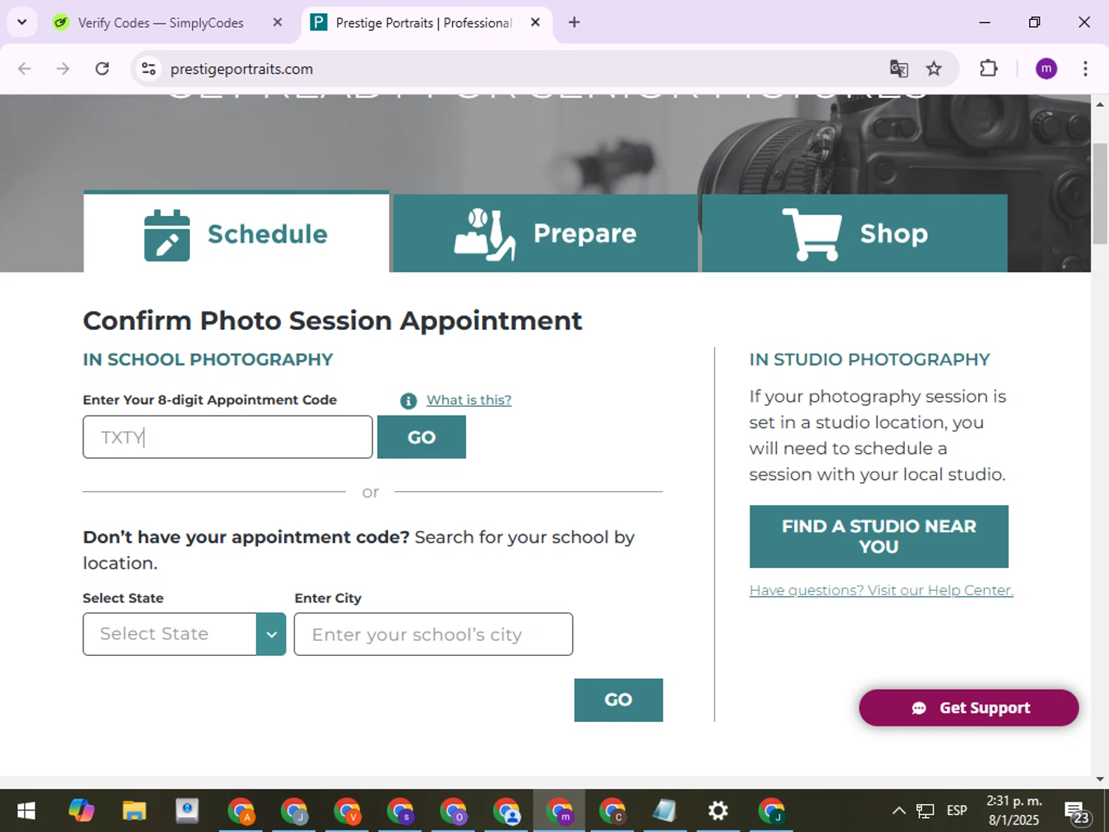
Task: Switch to the Prepare tab
Action: pos(545,233)
